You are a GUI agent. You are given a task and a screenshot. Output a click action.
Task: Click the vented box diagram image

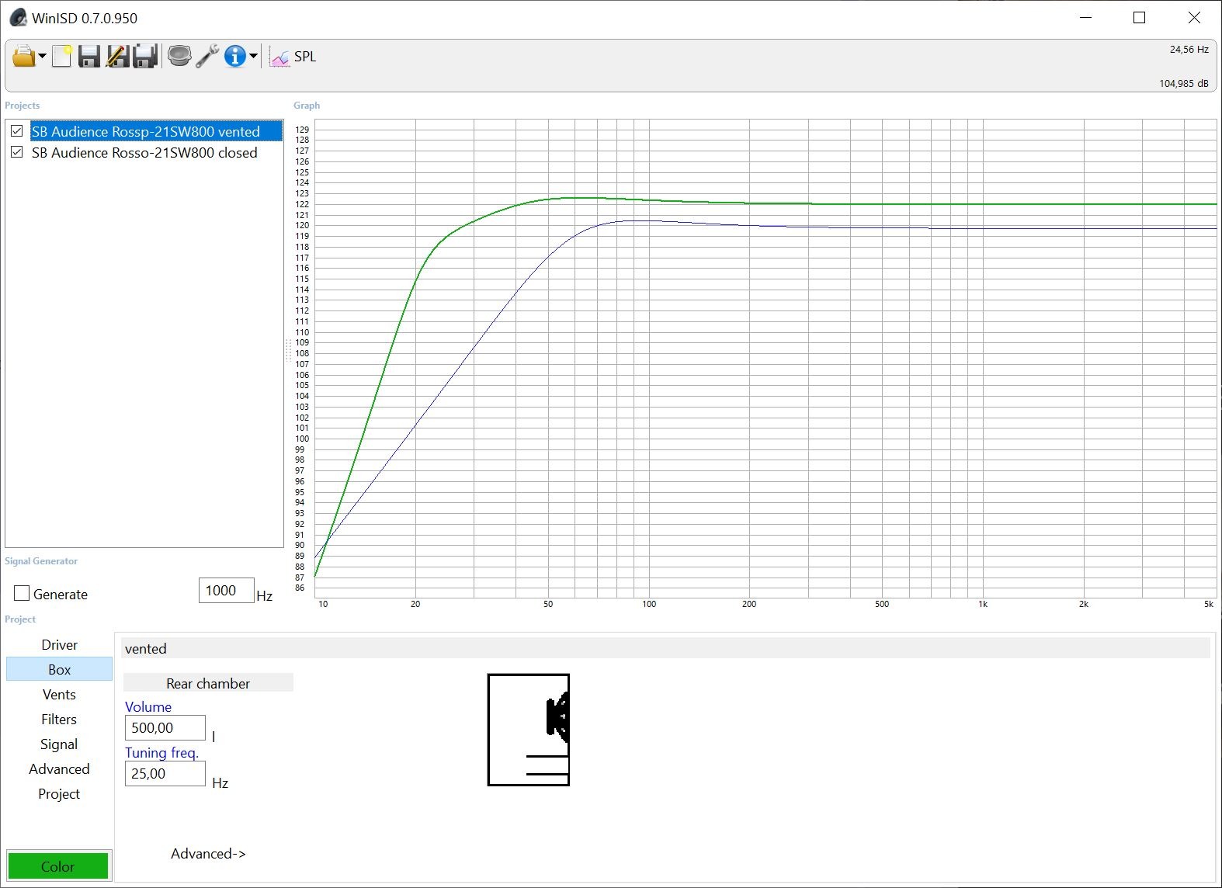(x=528, y=730)
